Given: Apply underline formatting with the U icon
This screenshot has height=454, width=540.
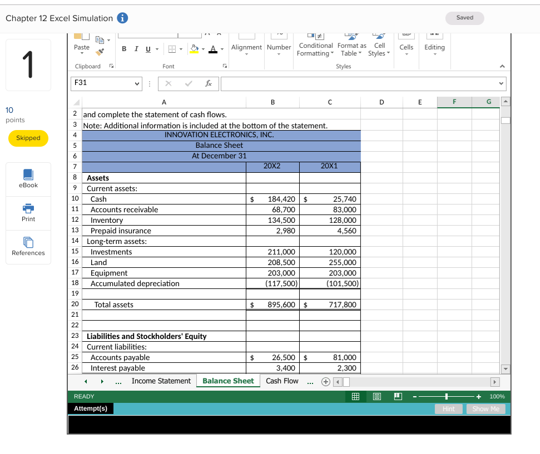Looking at the screenshot, I should [147, 48].
